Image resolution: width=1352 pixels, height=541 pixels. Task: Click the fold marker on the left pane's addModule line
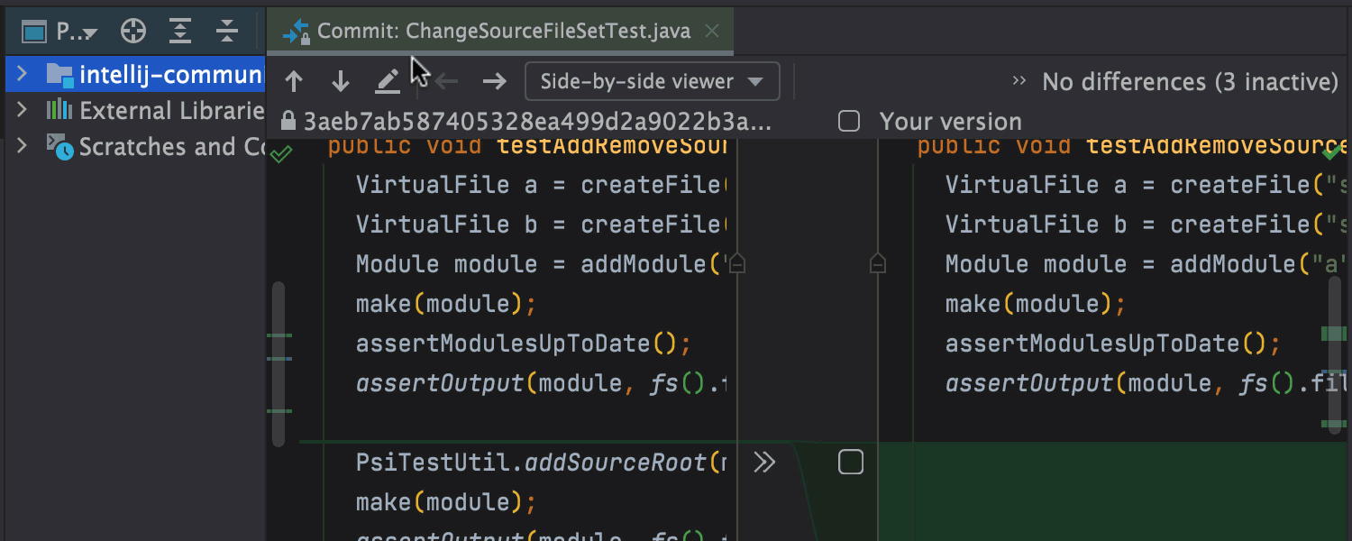click(737, 264)
